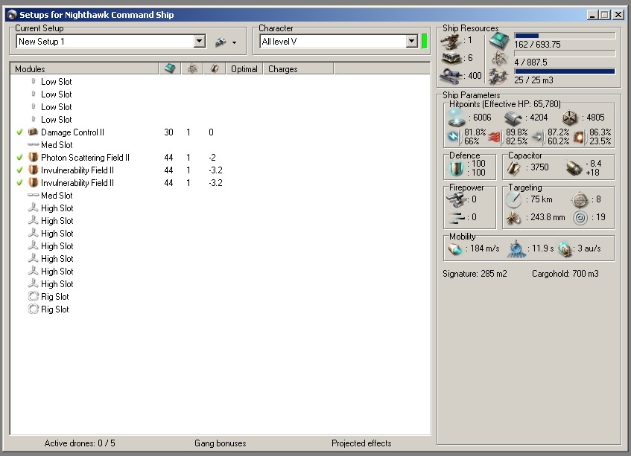Click the green character status indicator

(424, 41)
